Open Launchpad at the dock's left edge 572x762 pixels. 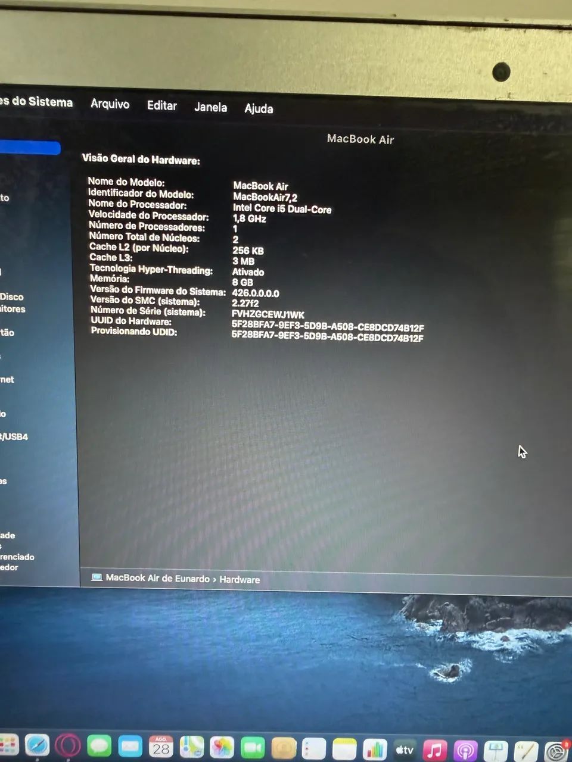coord(8,745)
